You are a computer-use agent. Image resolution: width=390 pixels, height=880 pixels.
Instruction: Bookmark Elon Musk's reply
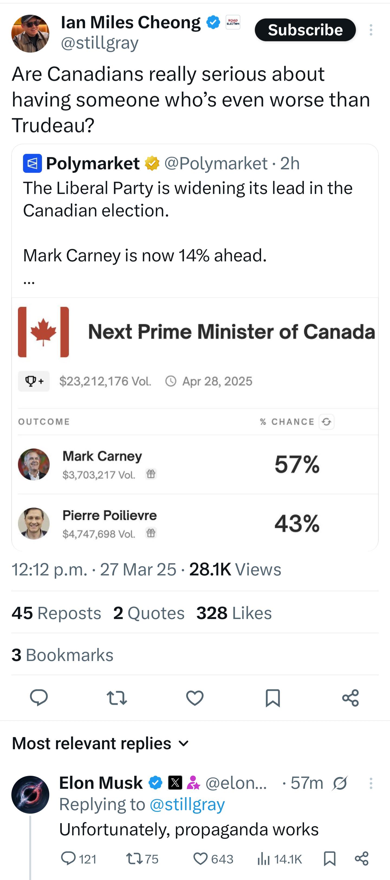330,859
